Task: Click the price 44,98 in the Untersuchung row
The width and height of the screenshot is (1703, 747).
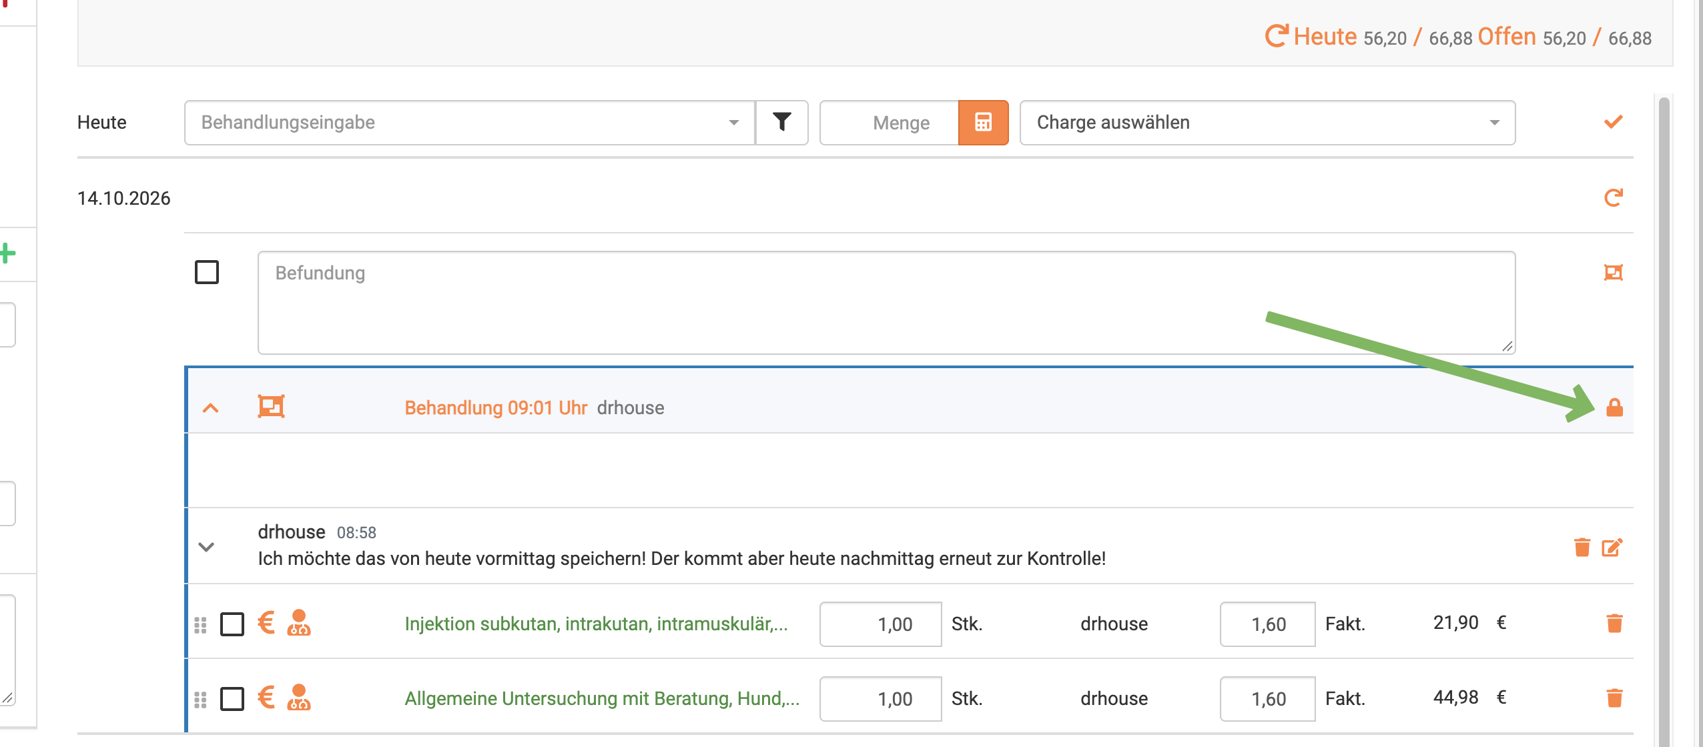Action: coord(1455,697)
